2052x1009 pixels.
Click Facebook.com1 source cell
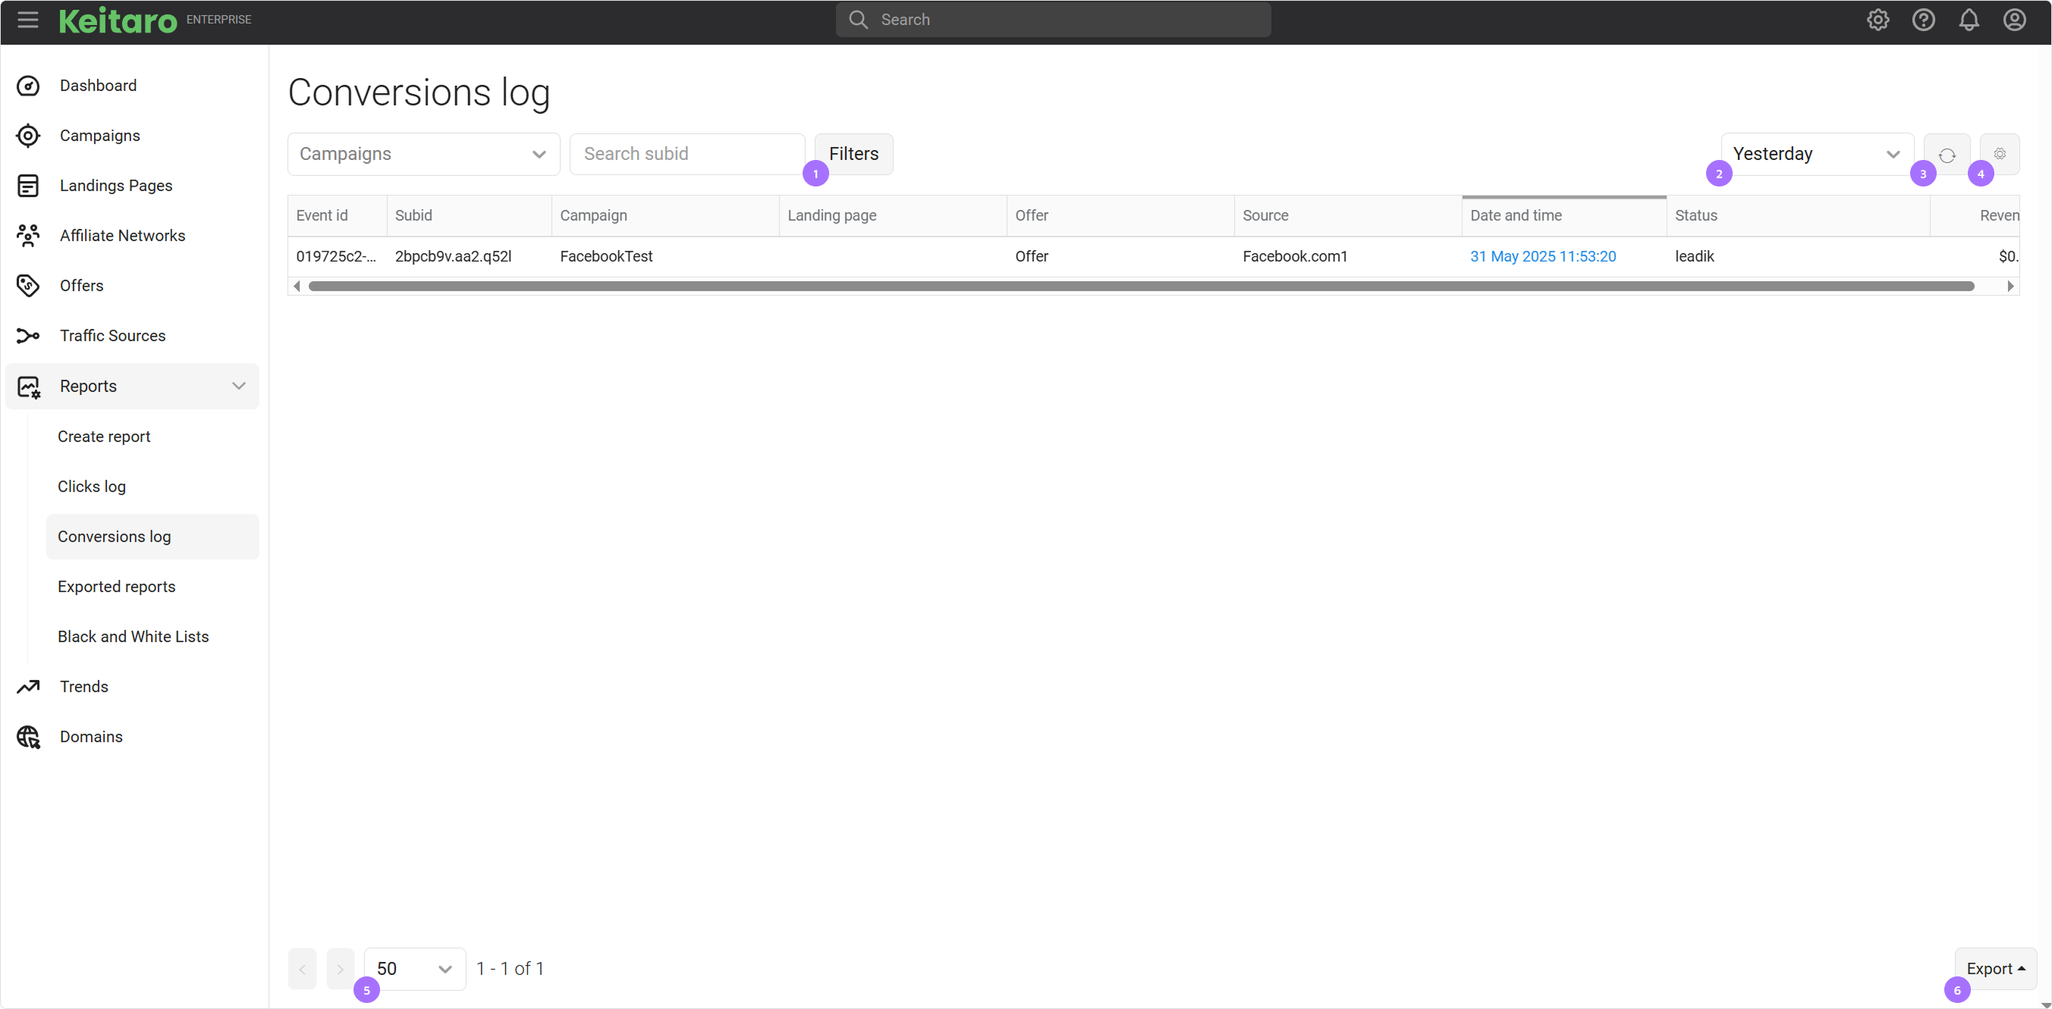[x=1348, y=256]
